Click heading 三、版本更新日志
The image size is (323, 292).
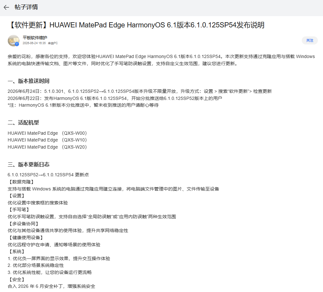(x=28, y=164)
